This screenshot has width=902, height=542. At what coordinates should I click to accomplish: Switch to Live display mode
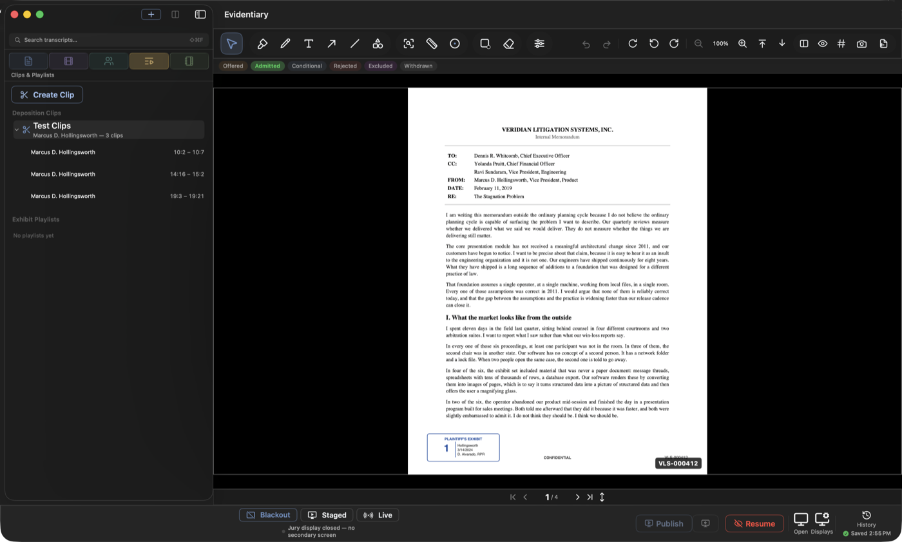pyautogui.click(x=378, y=515)
